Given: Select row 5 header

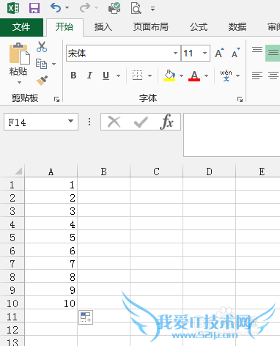Looking at the screenshot, I should [x=12, y=238].
